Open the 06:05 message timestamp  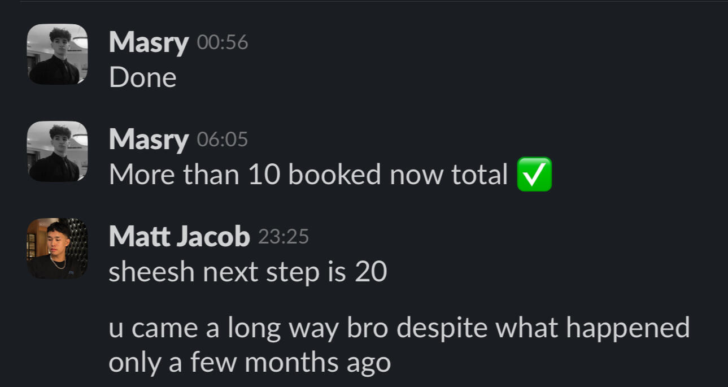point(223,140)
